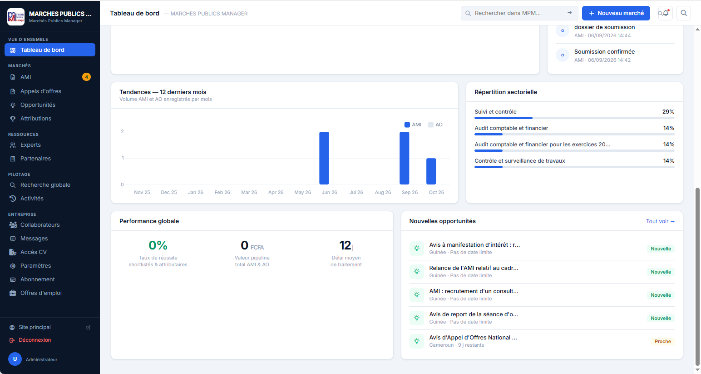The image size is (701, 374).
Task: Open 'Avis de report de la séance d'o...' opportunity
Action: (542, 318)
